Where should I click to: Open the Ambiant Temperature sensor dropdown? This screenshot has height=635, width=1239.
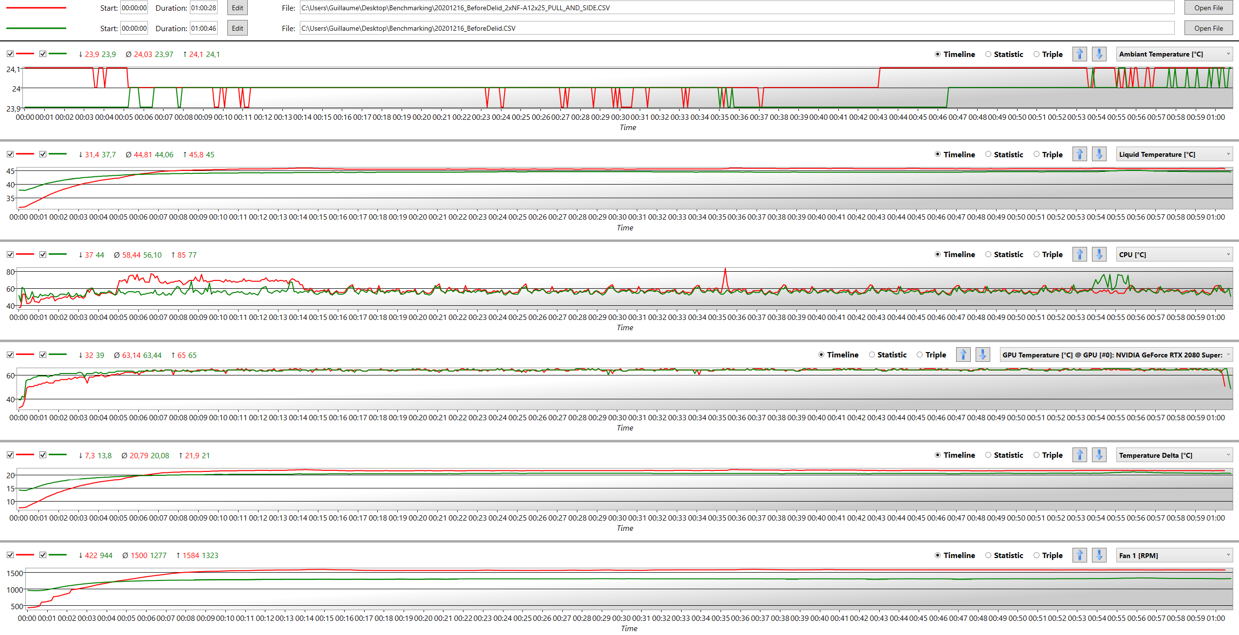coord(1174,54)
